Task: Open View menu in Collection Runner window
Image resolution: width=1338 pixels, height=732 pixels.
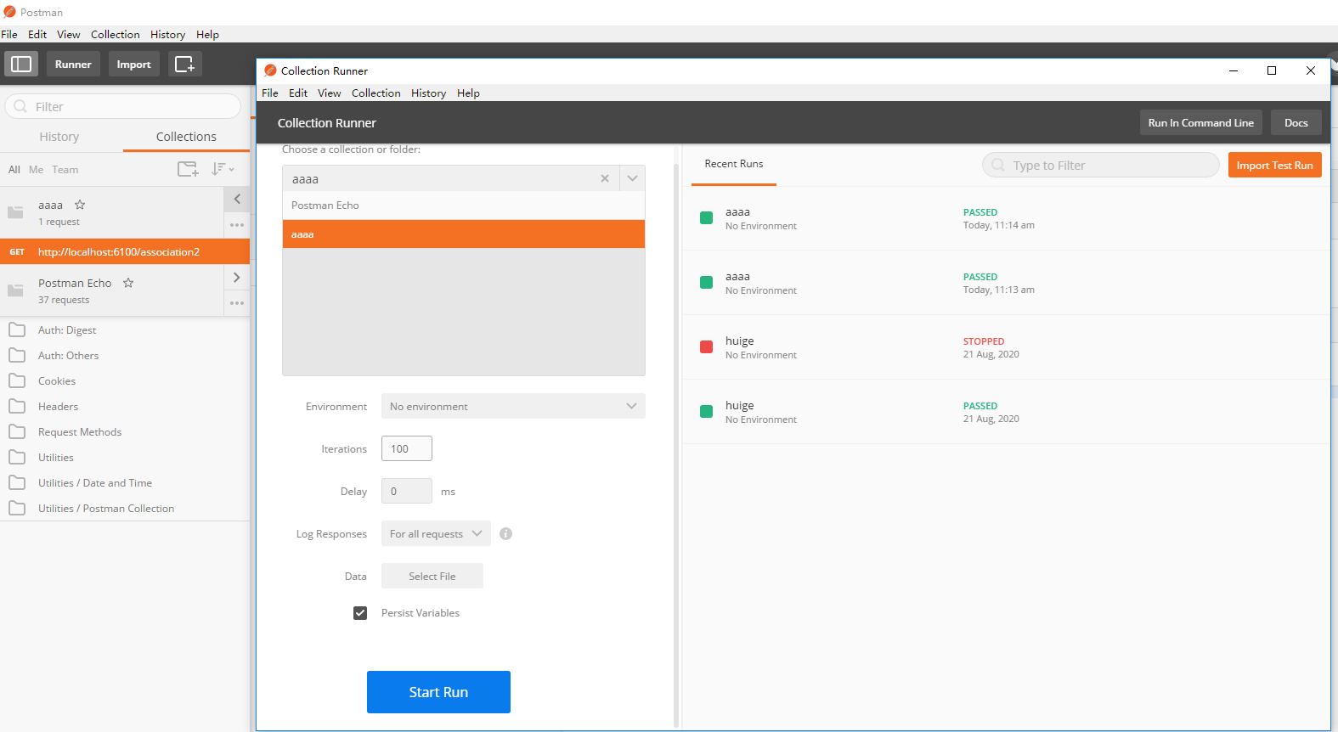Action: pyautogui.click(x=330, y=93)
